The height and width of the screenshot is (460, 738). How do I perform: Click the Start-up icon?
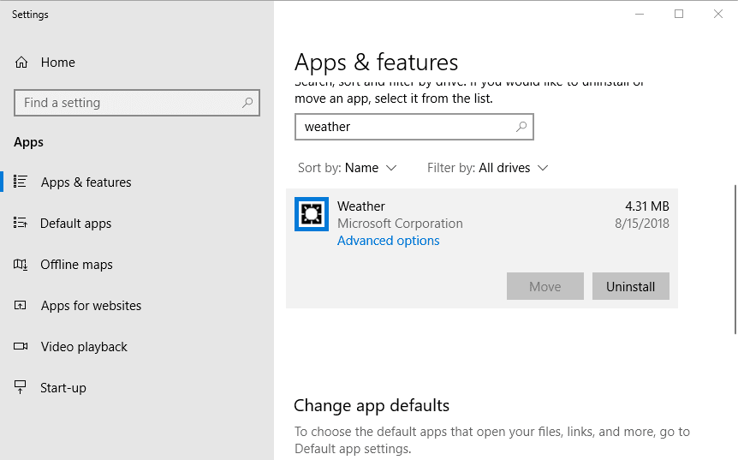21,387
